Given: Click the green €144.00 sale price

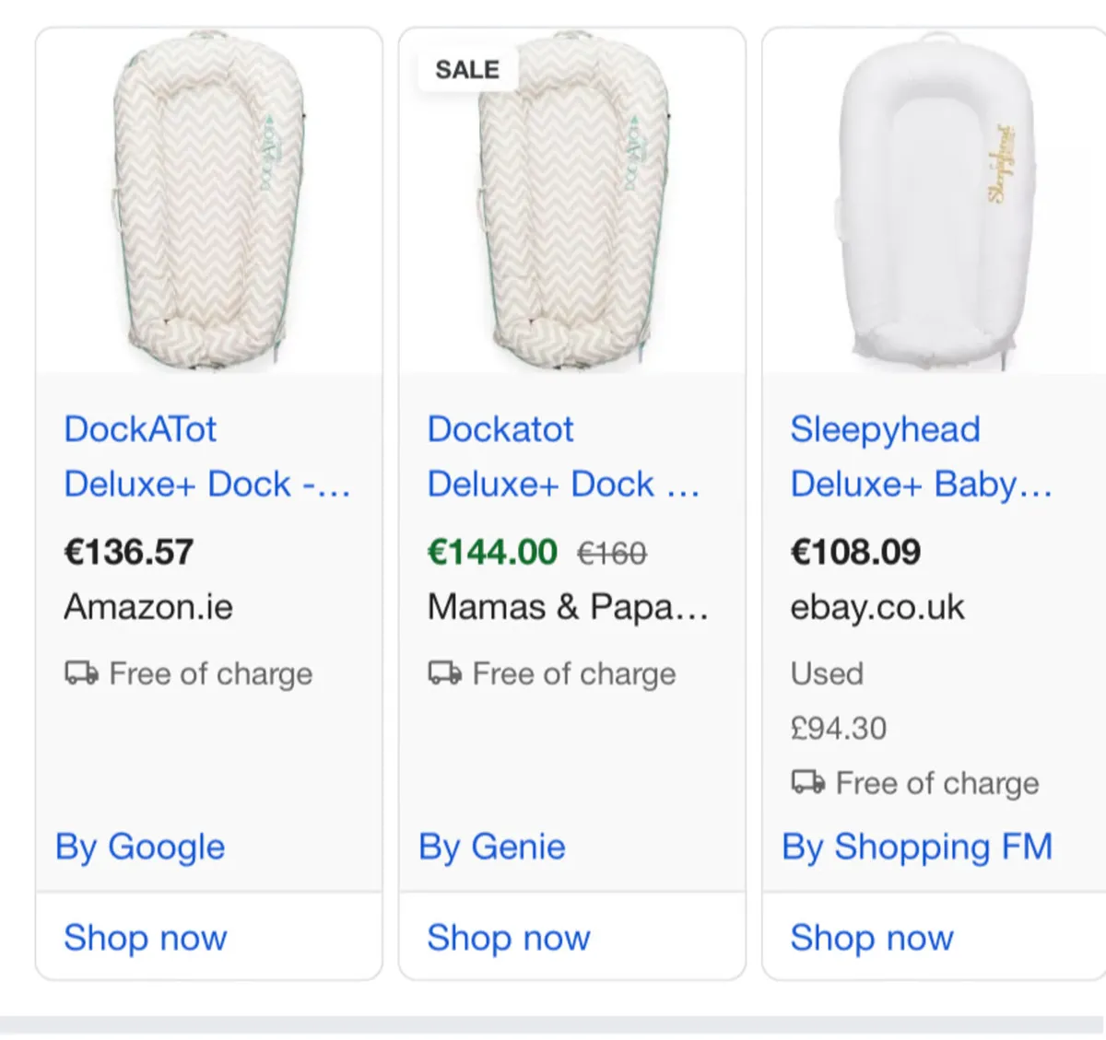Looking at the screenshot, I should click(492, 552).
